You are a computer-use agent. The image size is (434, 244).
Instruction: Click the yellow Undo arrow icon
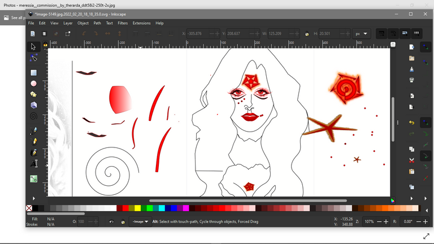click(x=411, y=122)
